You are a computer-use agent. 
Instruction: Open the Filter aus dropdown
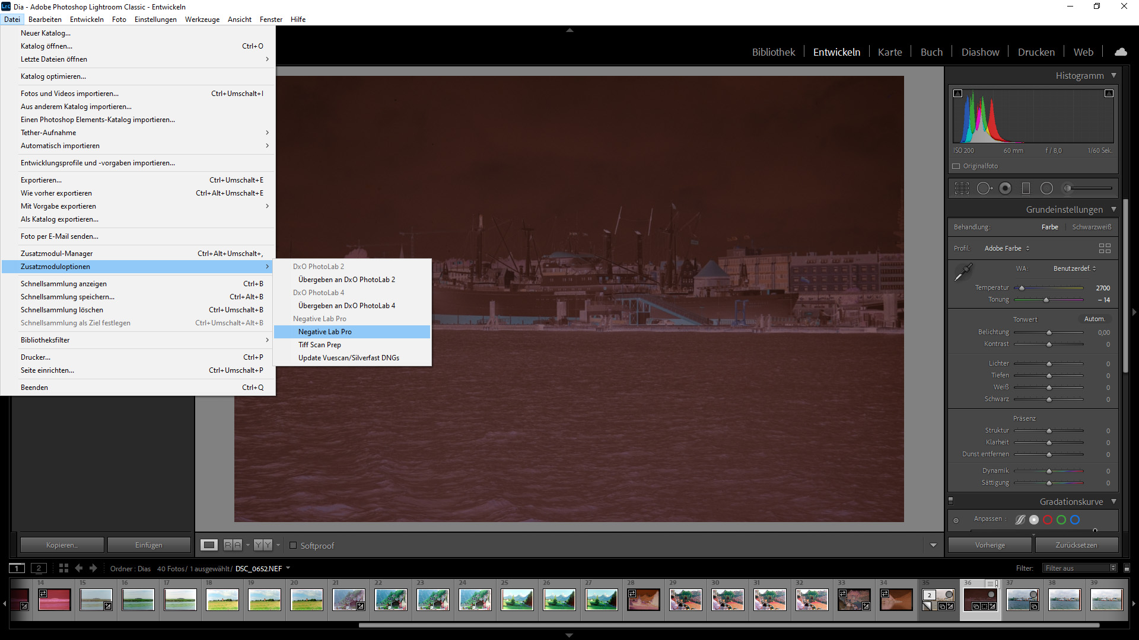(x=1080, y=568)
